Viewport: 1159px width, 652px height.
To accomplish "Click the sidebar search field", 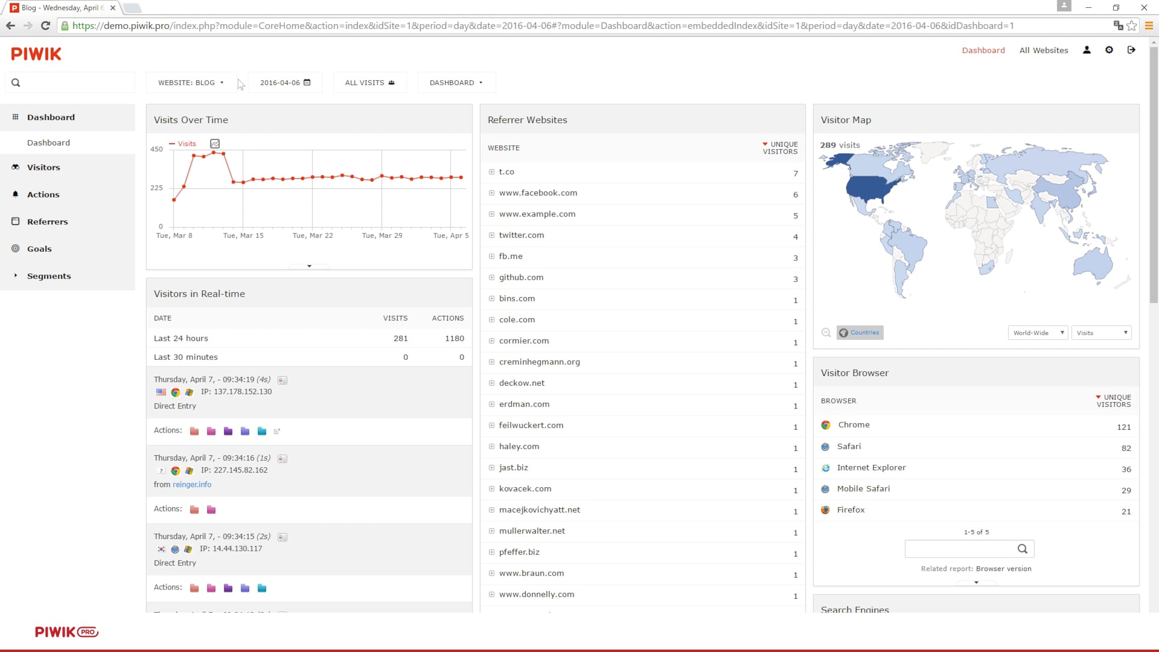I will point(70,83).
